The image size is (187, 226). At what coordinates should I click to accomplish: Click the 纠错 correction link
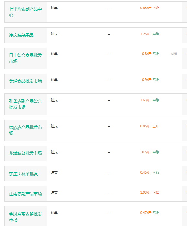174,54
